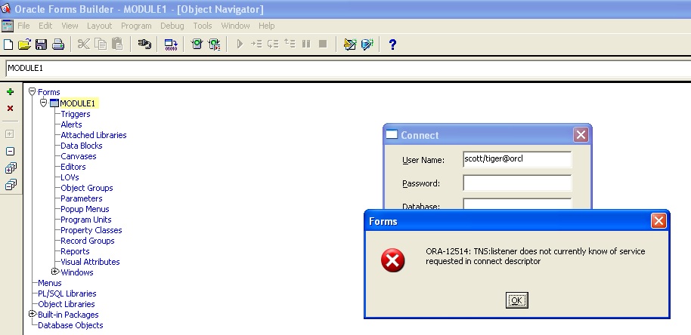
Task: Select Data Blocks in the navigator tree
Action: point(82,146)
